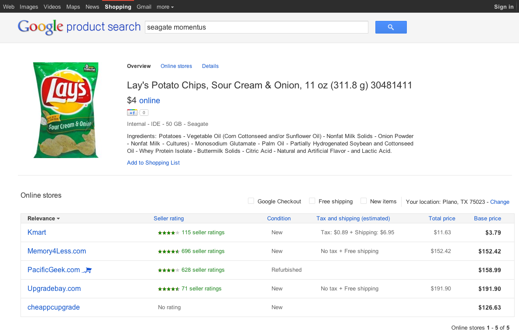Sort by Tax and shipping (estimated)

pyautogui.click(x=353, y=218)
